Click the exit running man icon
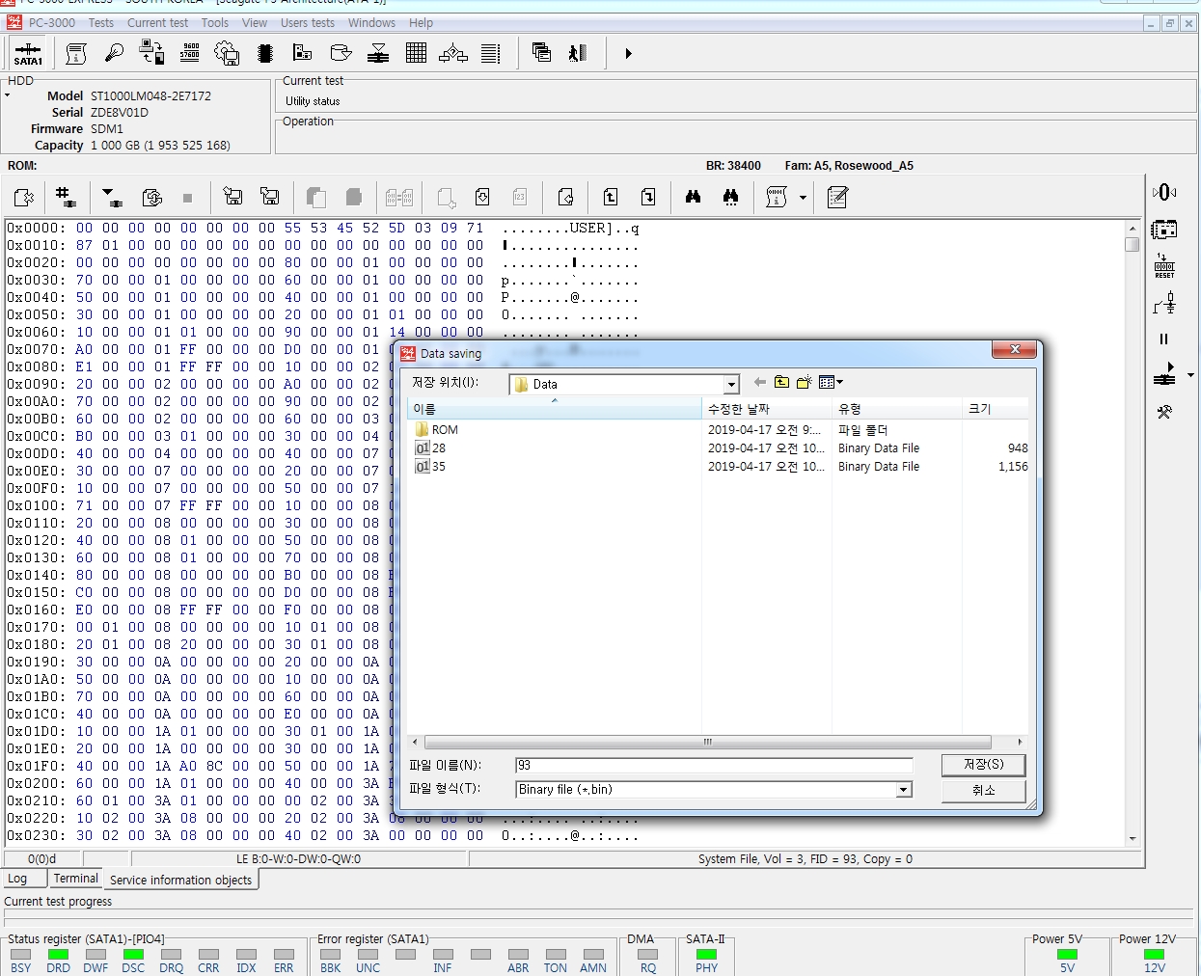The height and width of the screenshot is (976, 1201). coord(578,53)
